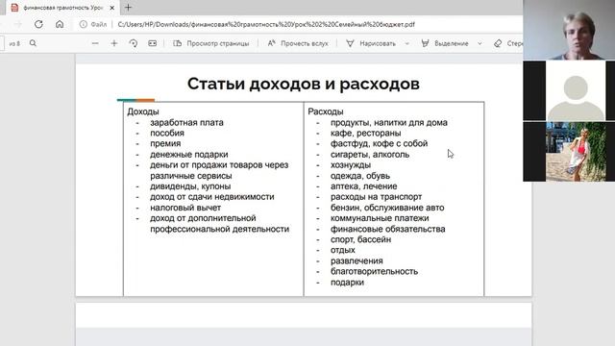
Task: Select the Выделение highlight tool
Action: click(444, 43)
